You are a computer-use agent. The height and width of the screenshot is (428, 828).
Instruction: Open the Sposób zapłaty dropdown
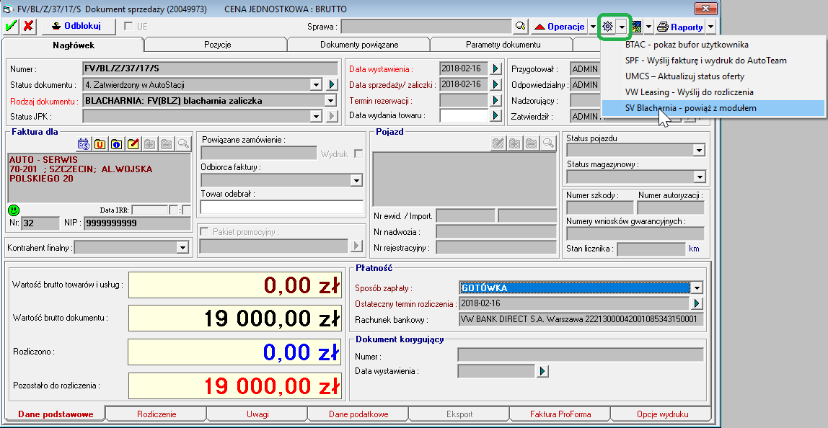(697, 288)
